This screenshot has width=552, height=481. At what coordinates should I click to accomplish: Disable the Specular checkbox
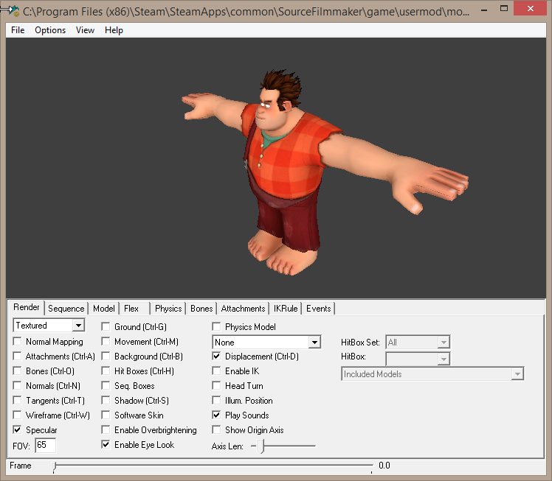[17, 430]
